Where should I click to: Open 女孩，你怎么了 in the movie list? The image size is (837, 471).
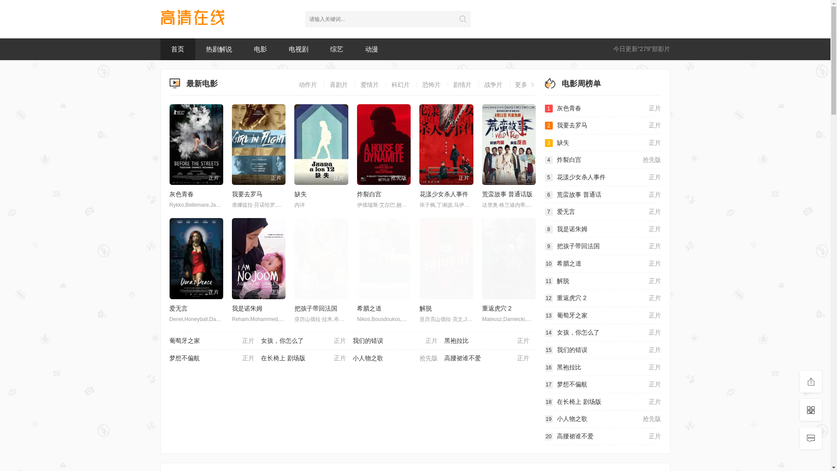303,341
